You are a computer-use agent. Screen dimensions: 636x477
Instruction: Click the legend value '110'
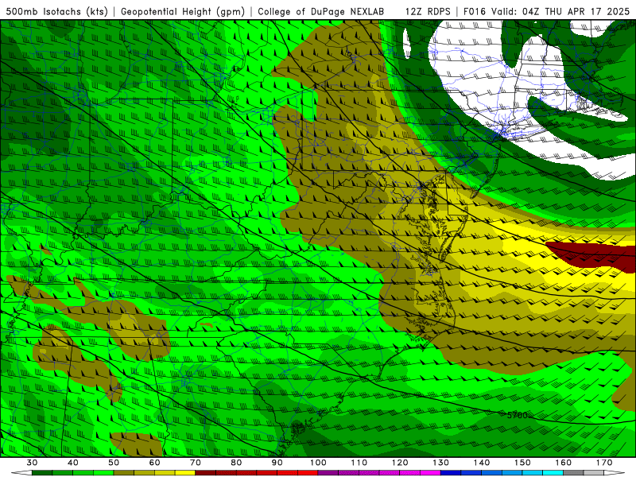click(x=359, y=463)
